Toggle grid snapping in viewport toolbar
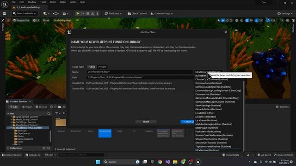Image resolution: width=296 pixels, height=166 pixels. point(247,20)
